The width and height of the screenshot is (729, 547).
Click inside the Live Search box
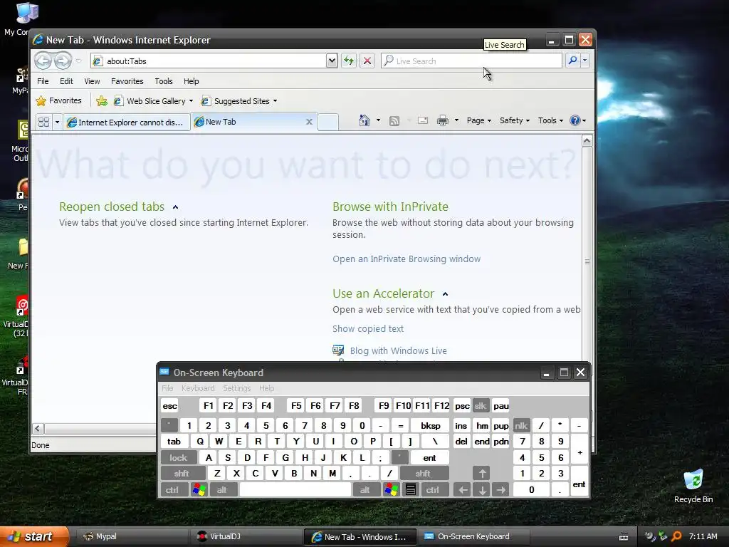point(471,61)
